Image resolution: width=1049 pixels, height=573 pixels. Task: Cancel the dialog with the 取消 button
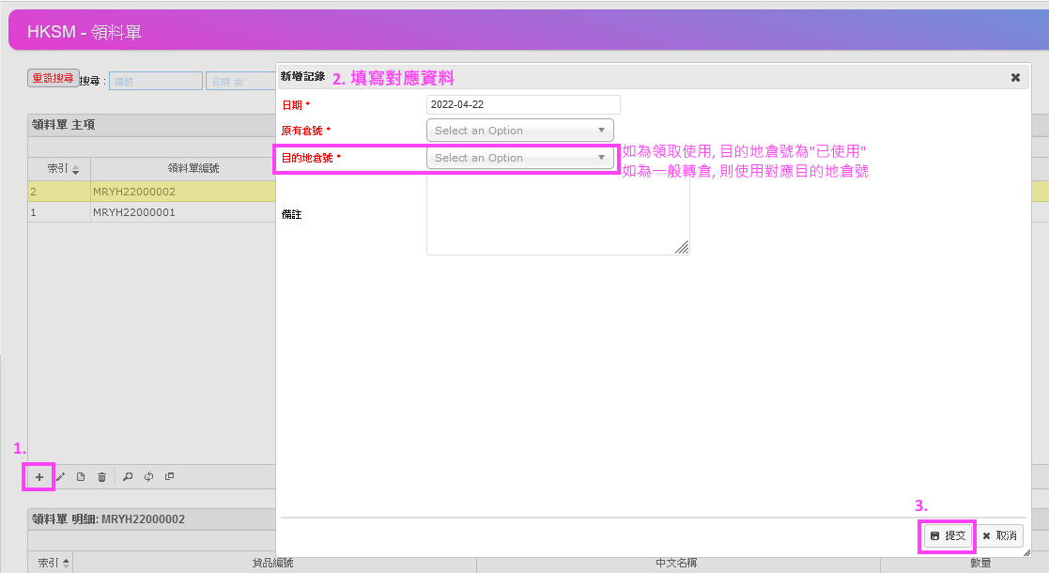click(999, 535)
